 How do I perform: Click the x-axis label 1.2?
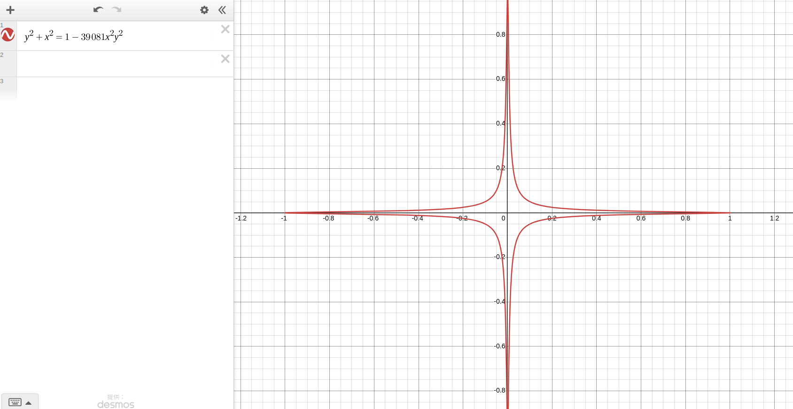coord(775,218)
